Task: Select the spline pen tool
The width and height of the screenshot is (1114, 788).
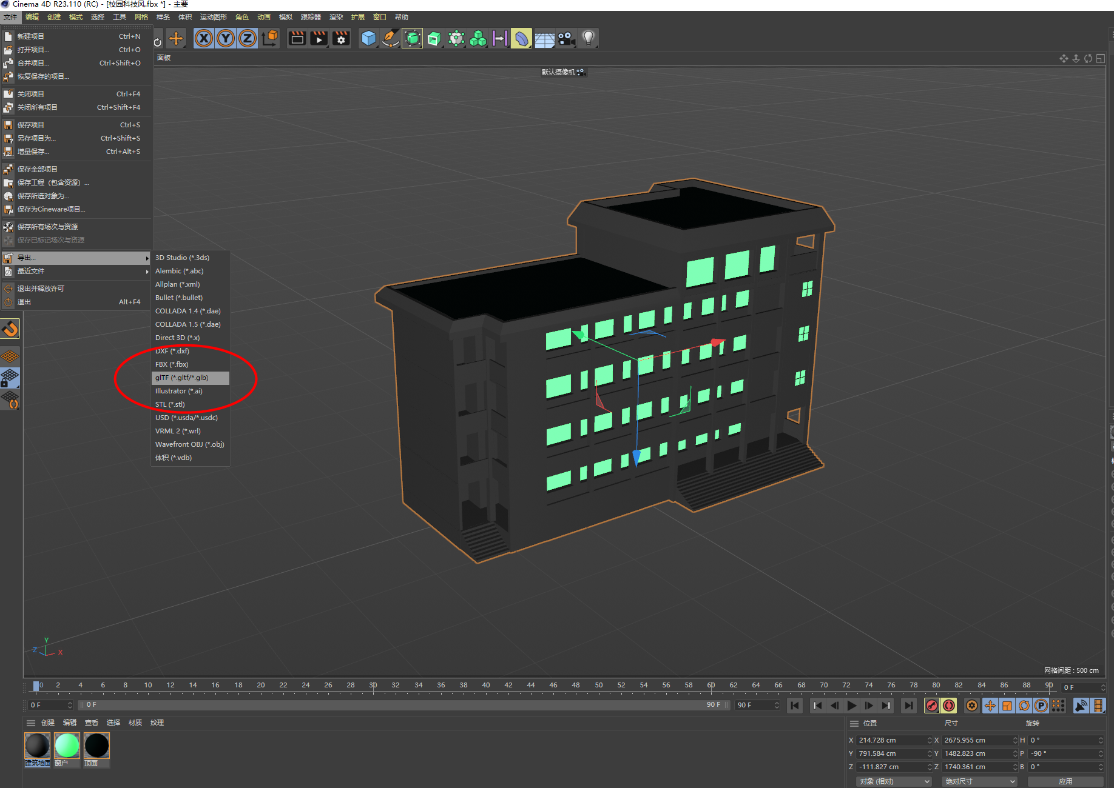Action: click(390, 39)
